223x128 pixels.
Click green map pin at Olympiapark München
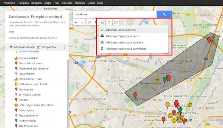tap(165, 80)
